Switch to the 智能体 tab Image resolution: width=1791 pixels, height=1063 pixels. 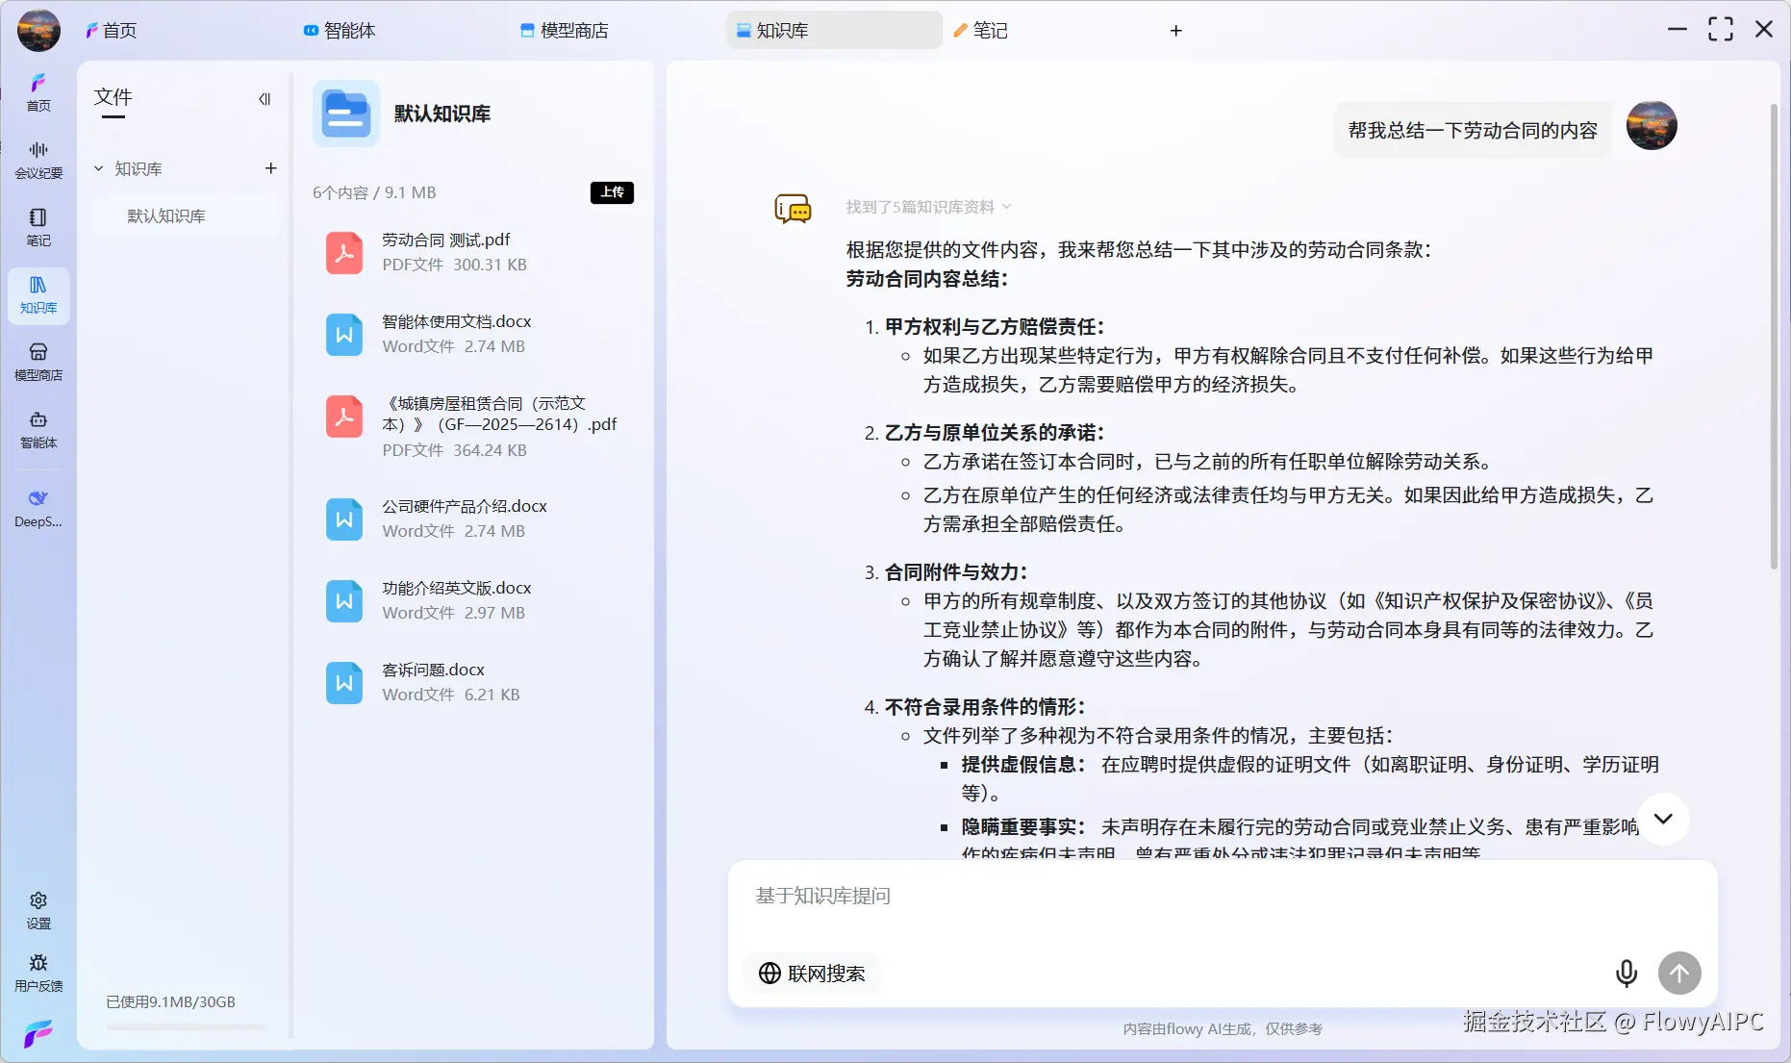coord(339,31)
